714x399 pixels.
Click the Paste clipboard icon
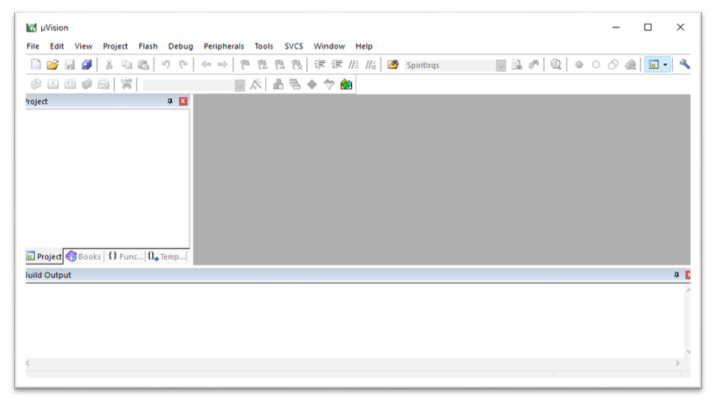pos(143,64)
